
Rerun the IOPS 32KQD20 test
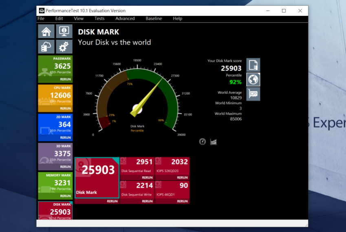point(182,178)
